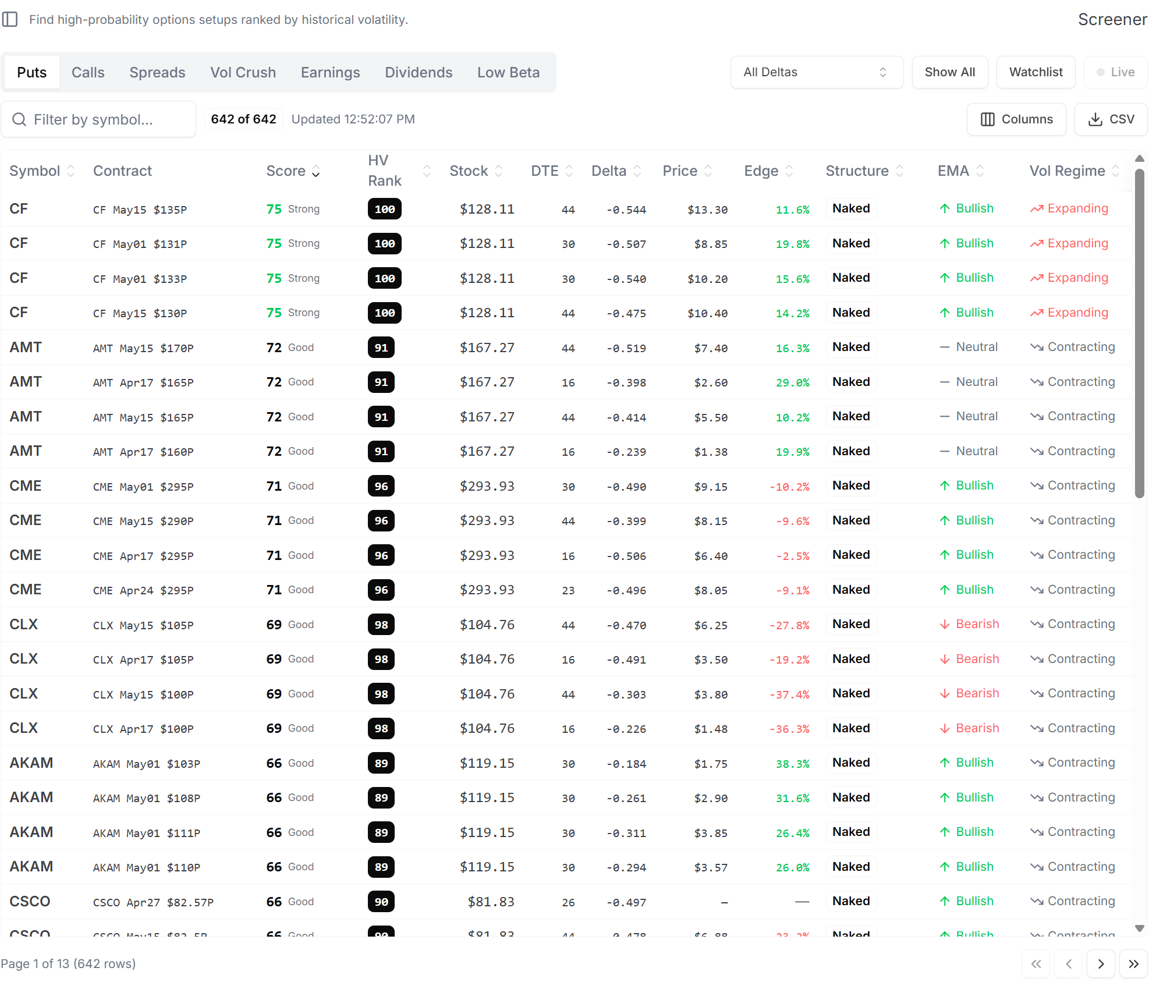
Task: Sort by HV Rank column arrows
Action: tap(427, 171)
